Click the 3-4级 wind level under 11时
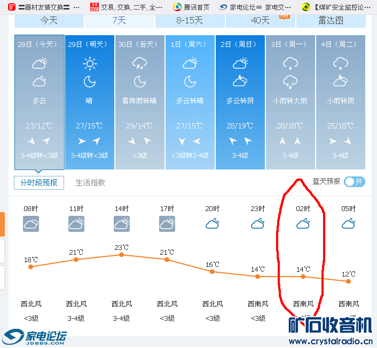This screenshot has height=348, width=377. click(76, 319)
